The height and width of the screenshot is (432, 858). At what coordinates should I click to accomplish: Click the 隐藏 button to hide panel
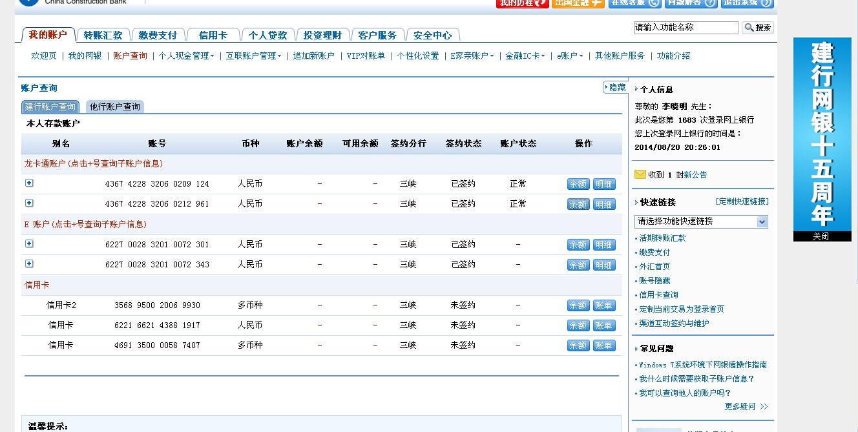point(615,87)
